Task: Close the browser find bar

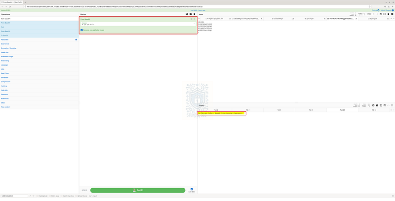Action: pos(393,196)
